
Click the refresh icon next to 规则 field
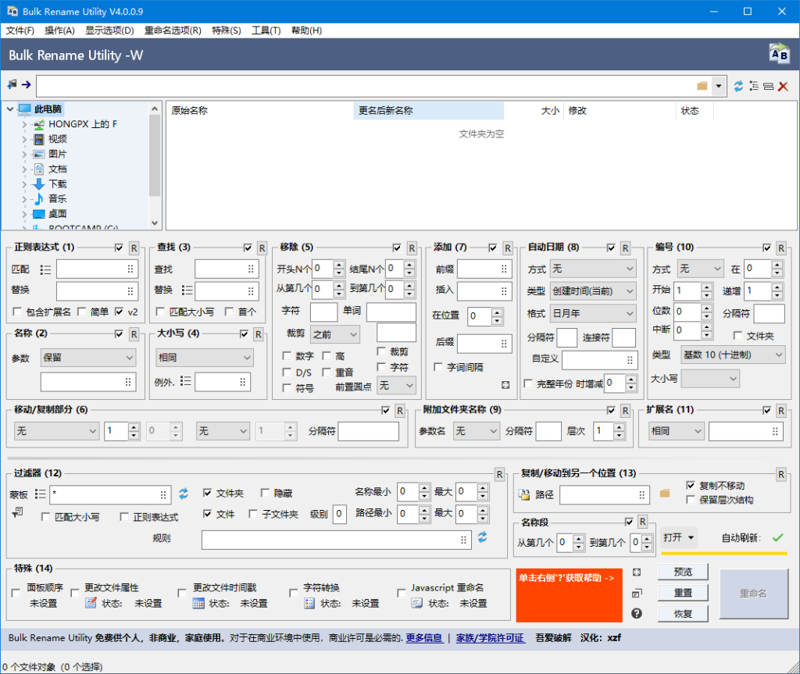pyautogui.click(x=482, y=537)
